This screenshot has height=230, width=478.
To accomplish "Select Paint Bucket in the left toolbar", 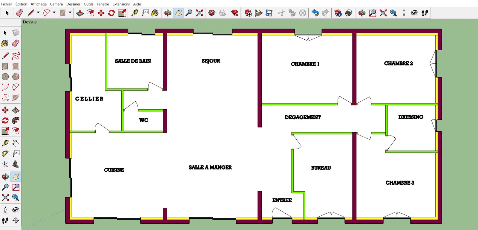I will tap(5, 43).
